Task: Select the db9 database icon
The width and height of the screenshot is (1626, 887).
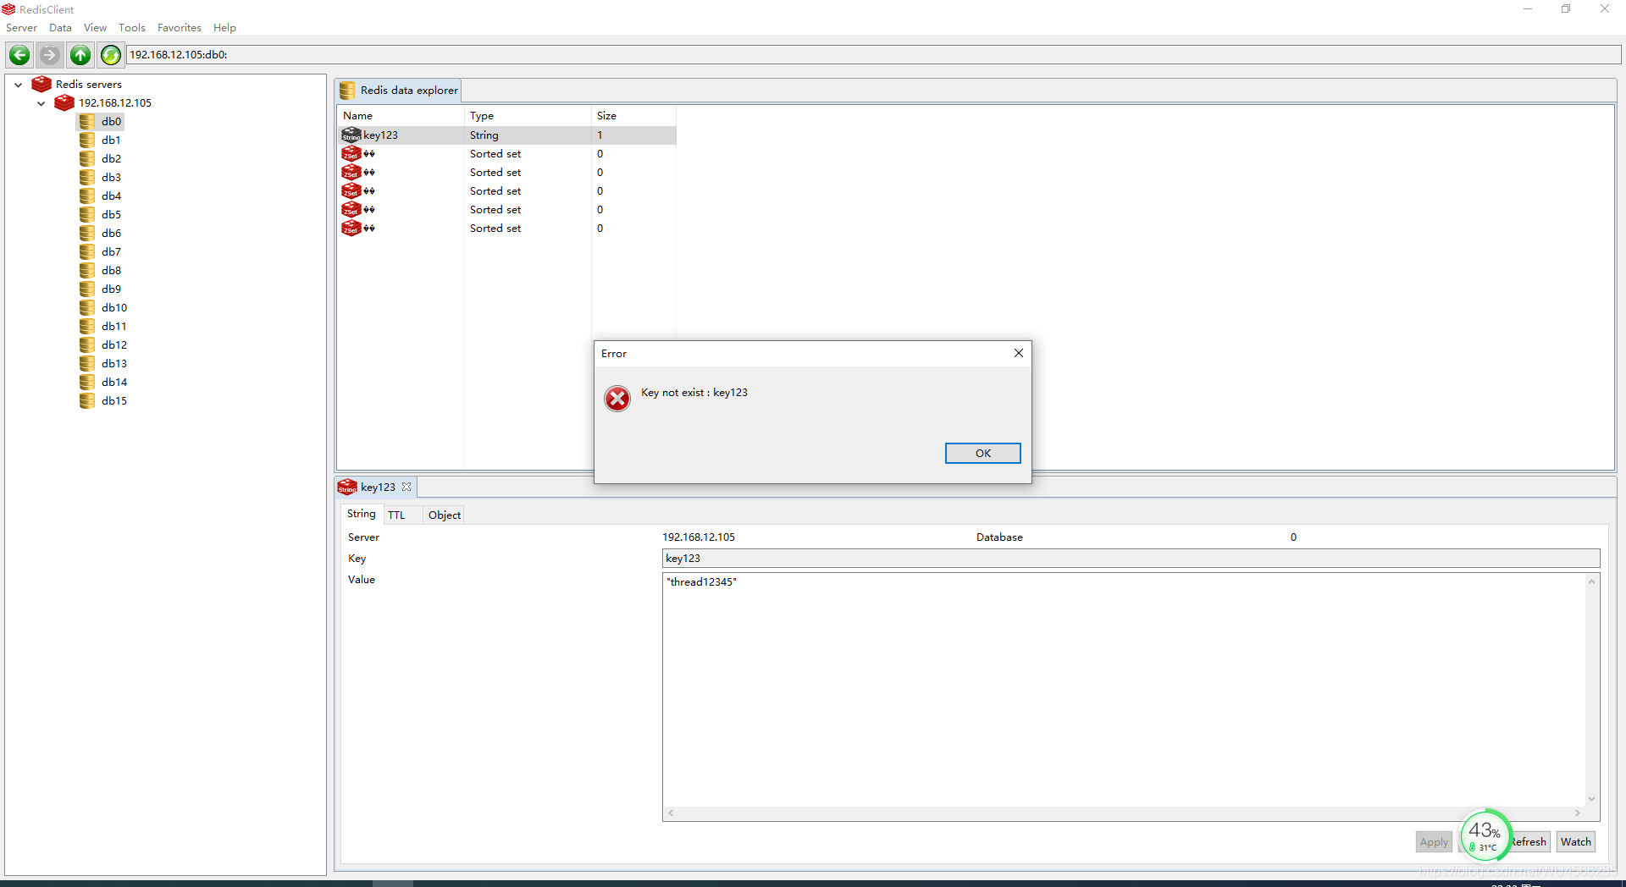Action: click(x=87, y=289)
